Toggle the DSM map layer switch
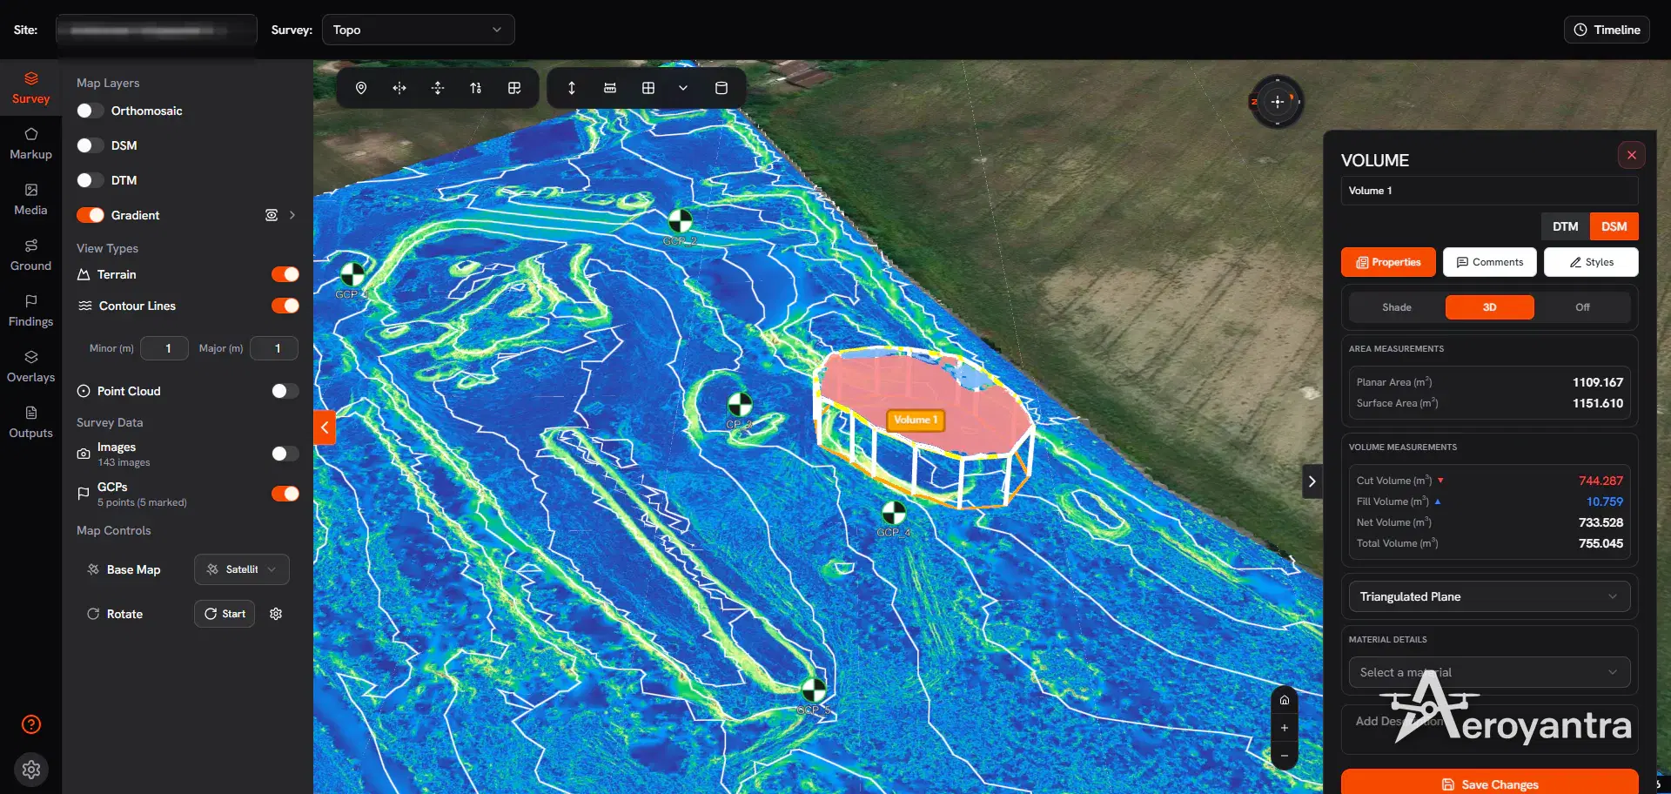Viewport: 1671px width, 794px height. coord(91,145)
